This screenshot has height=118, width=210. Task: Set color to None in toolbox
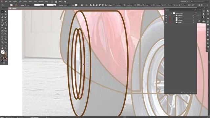(6, 58)
